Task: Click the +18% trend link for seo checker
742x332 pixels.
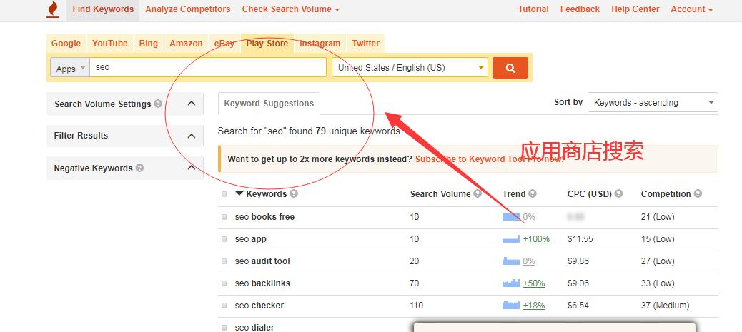Action: coord(534,306)
